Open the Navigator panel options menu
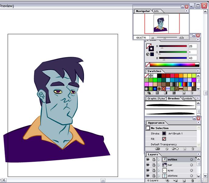The image size is (209, 183). [x=186, y=11]
